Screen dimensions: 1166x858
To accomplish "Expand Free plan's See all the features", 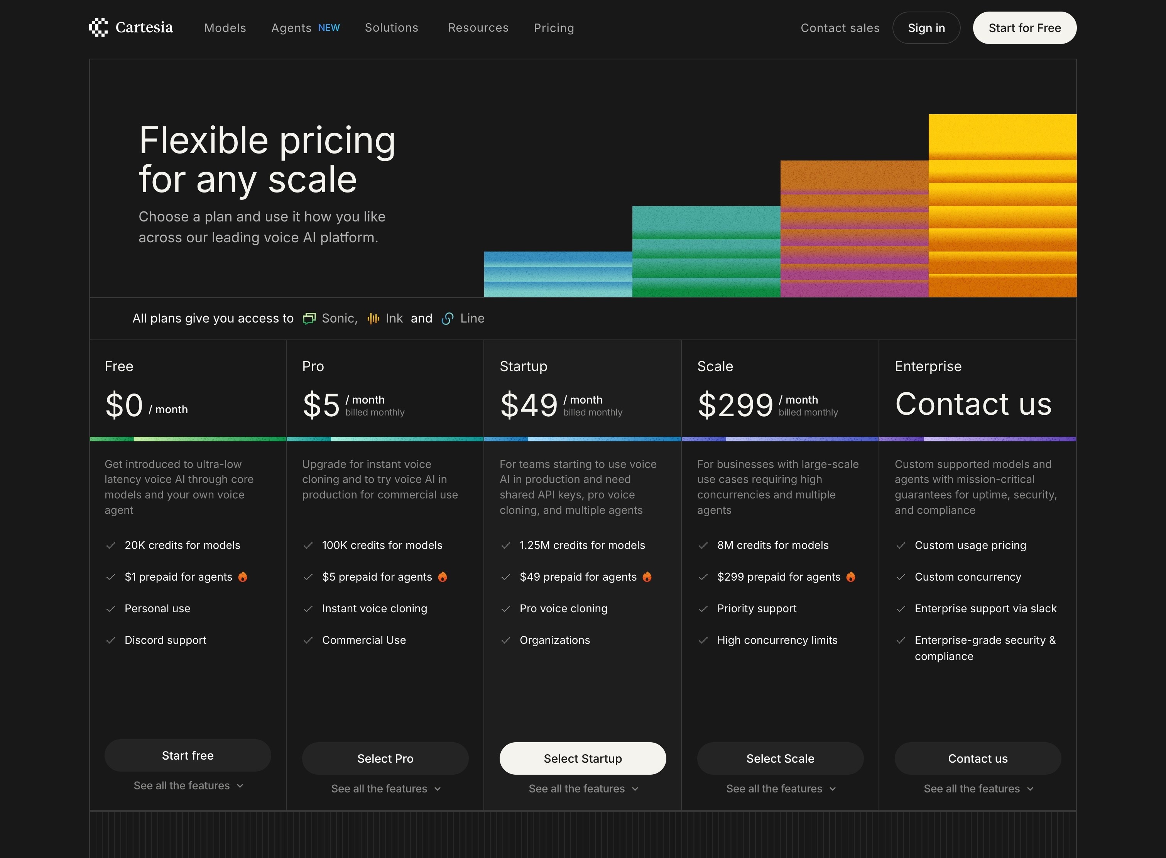I will 188,785.
